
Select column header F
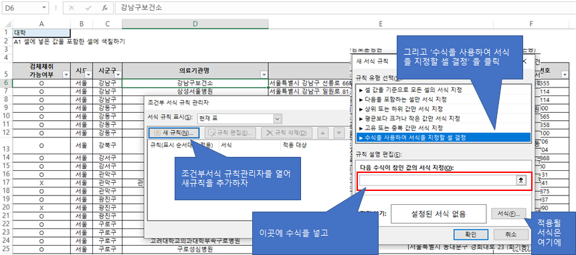click(531, 24)
